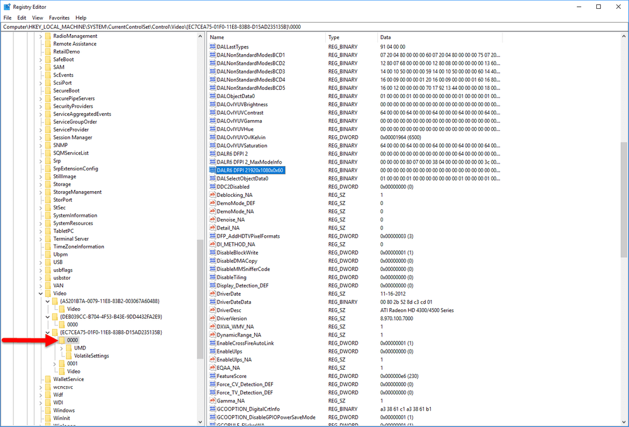This screenshot has width=629, height=427.
Task: Collapse the {A5201B7A-0079...} key
Action: click(48, 301)
